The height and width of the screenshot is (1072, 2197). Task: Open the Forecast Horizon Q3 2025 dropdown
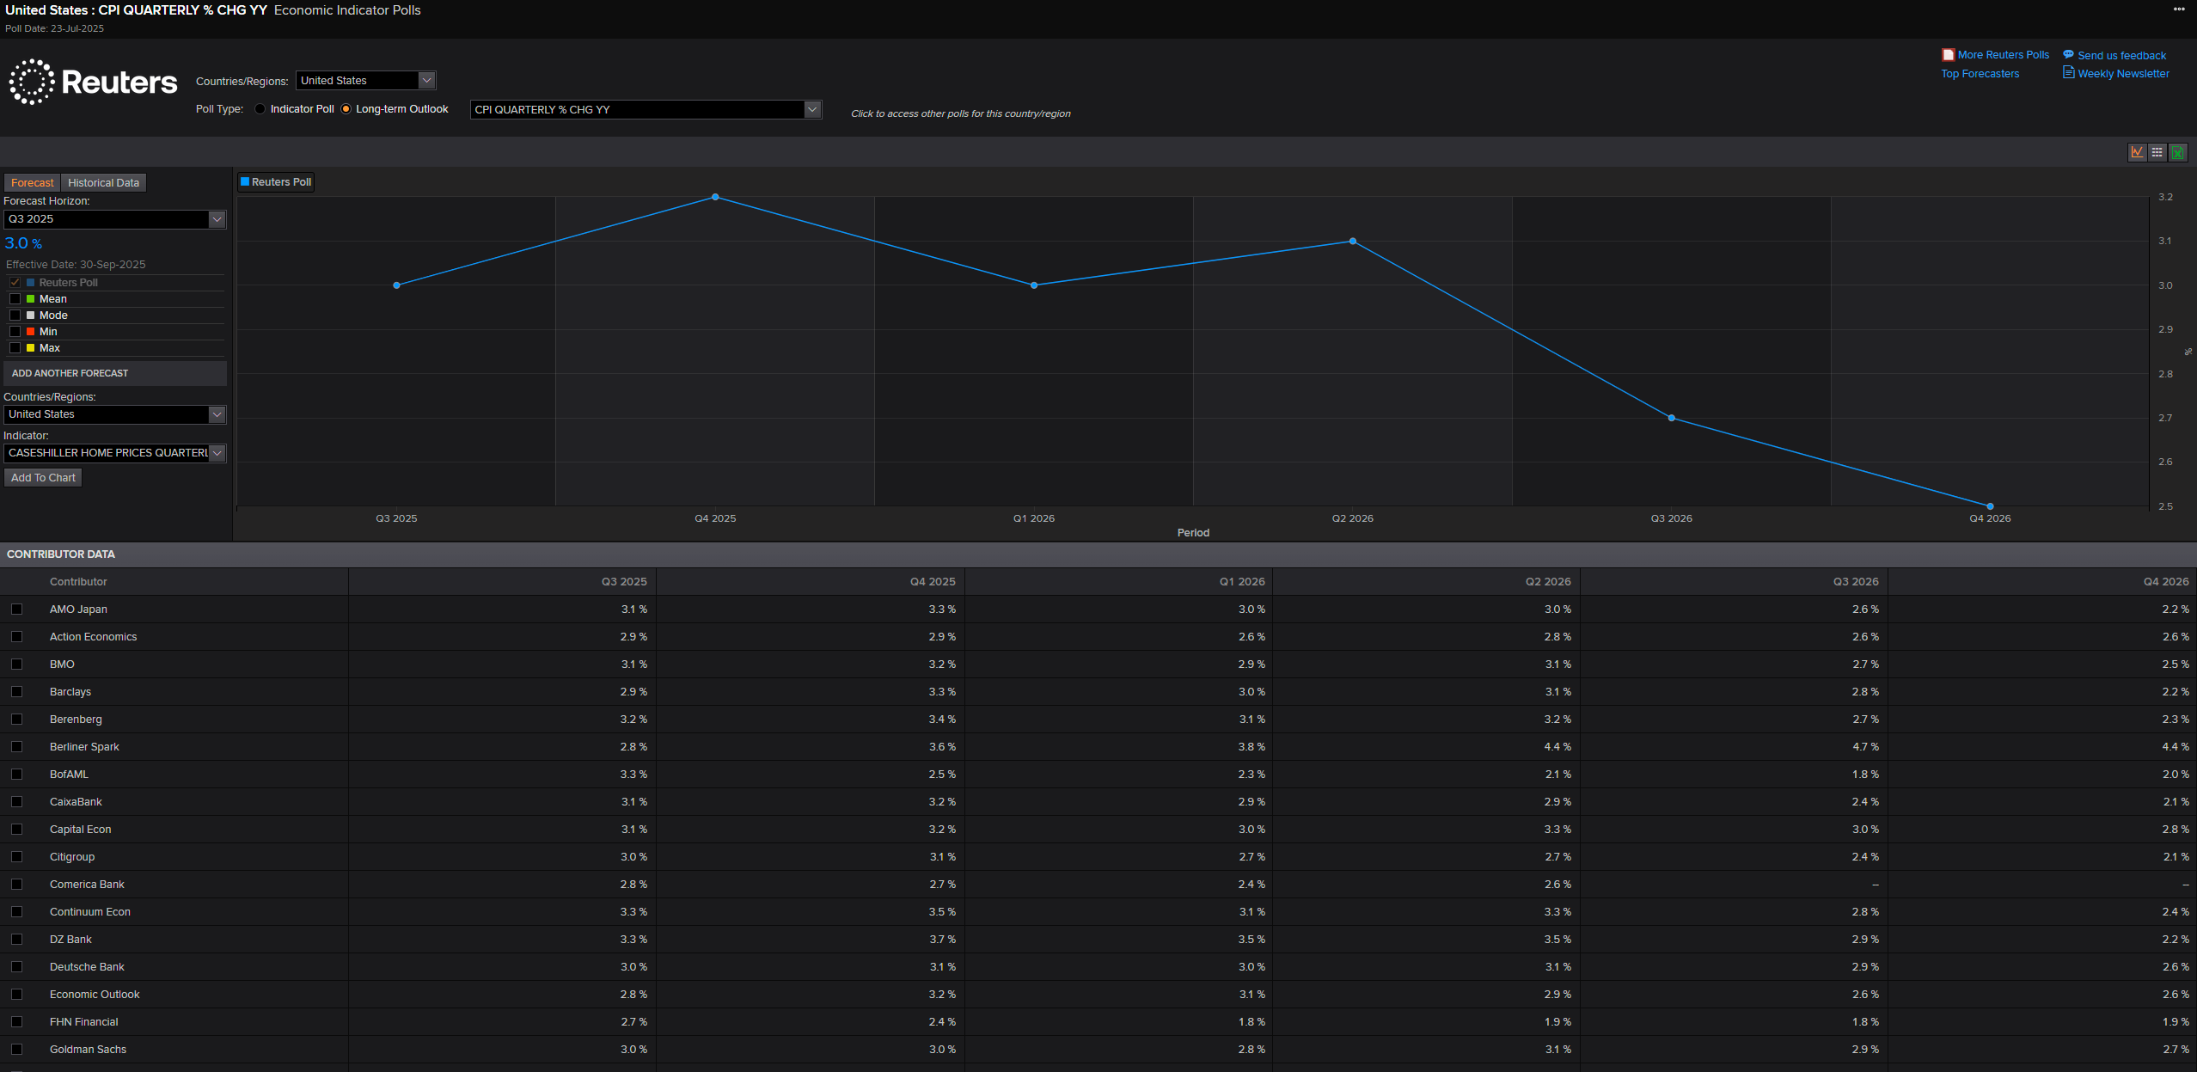[114, 219]
